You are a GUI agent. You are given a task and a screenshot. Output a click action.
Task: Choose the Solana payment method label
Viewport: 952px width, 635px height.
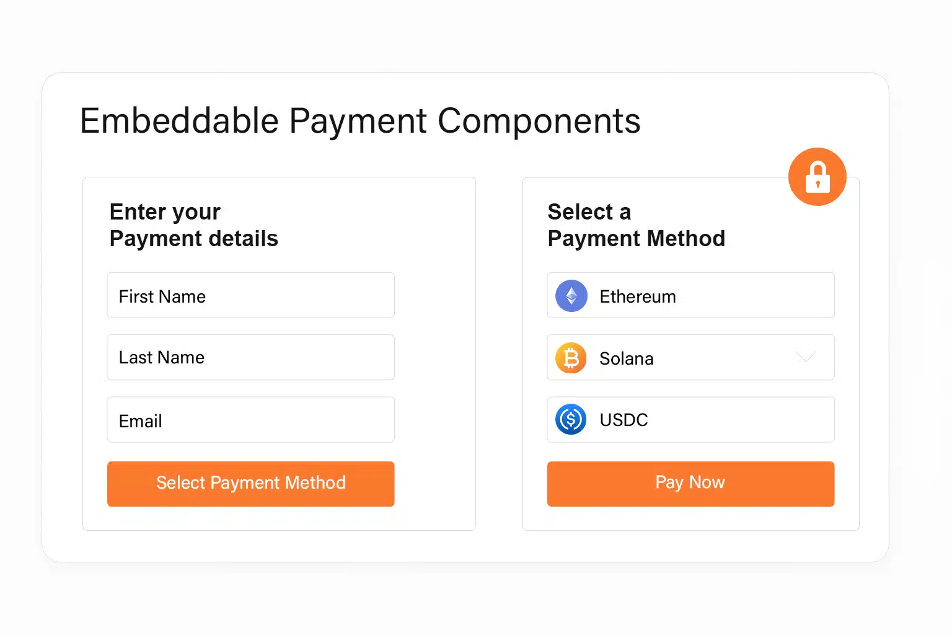(626, 358)
